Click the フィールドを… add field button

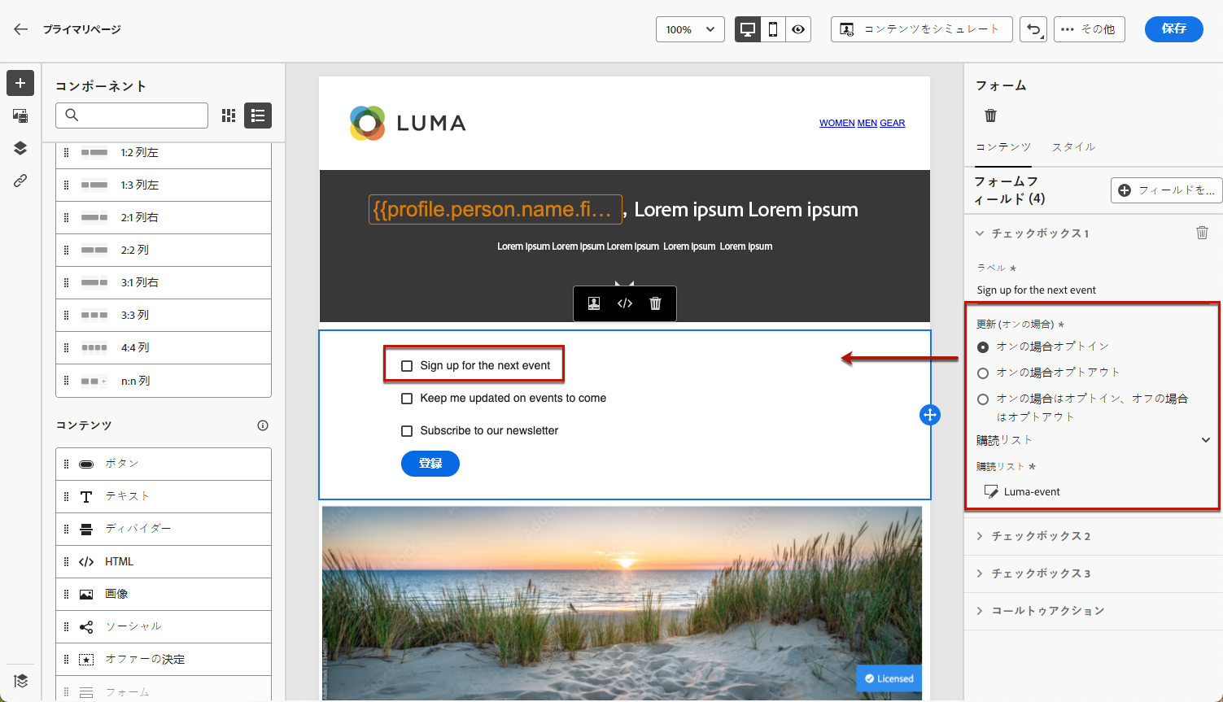[x=1166, y=190]
